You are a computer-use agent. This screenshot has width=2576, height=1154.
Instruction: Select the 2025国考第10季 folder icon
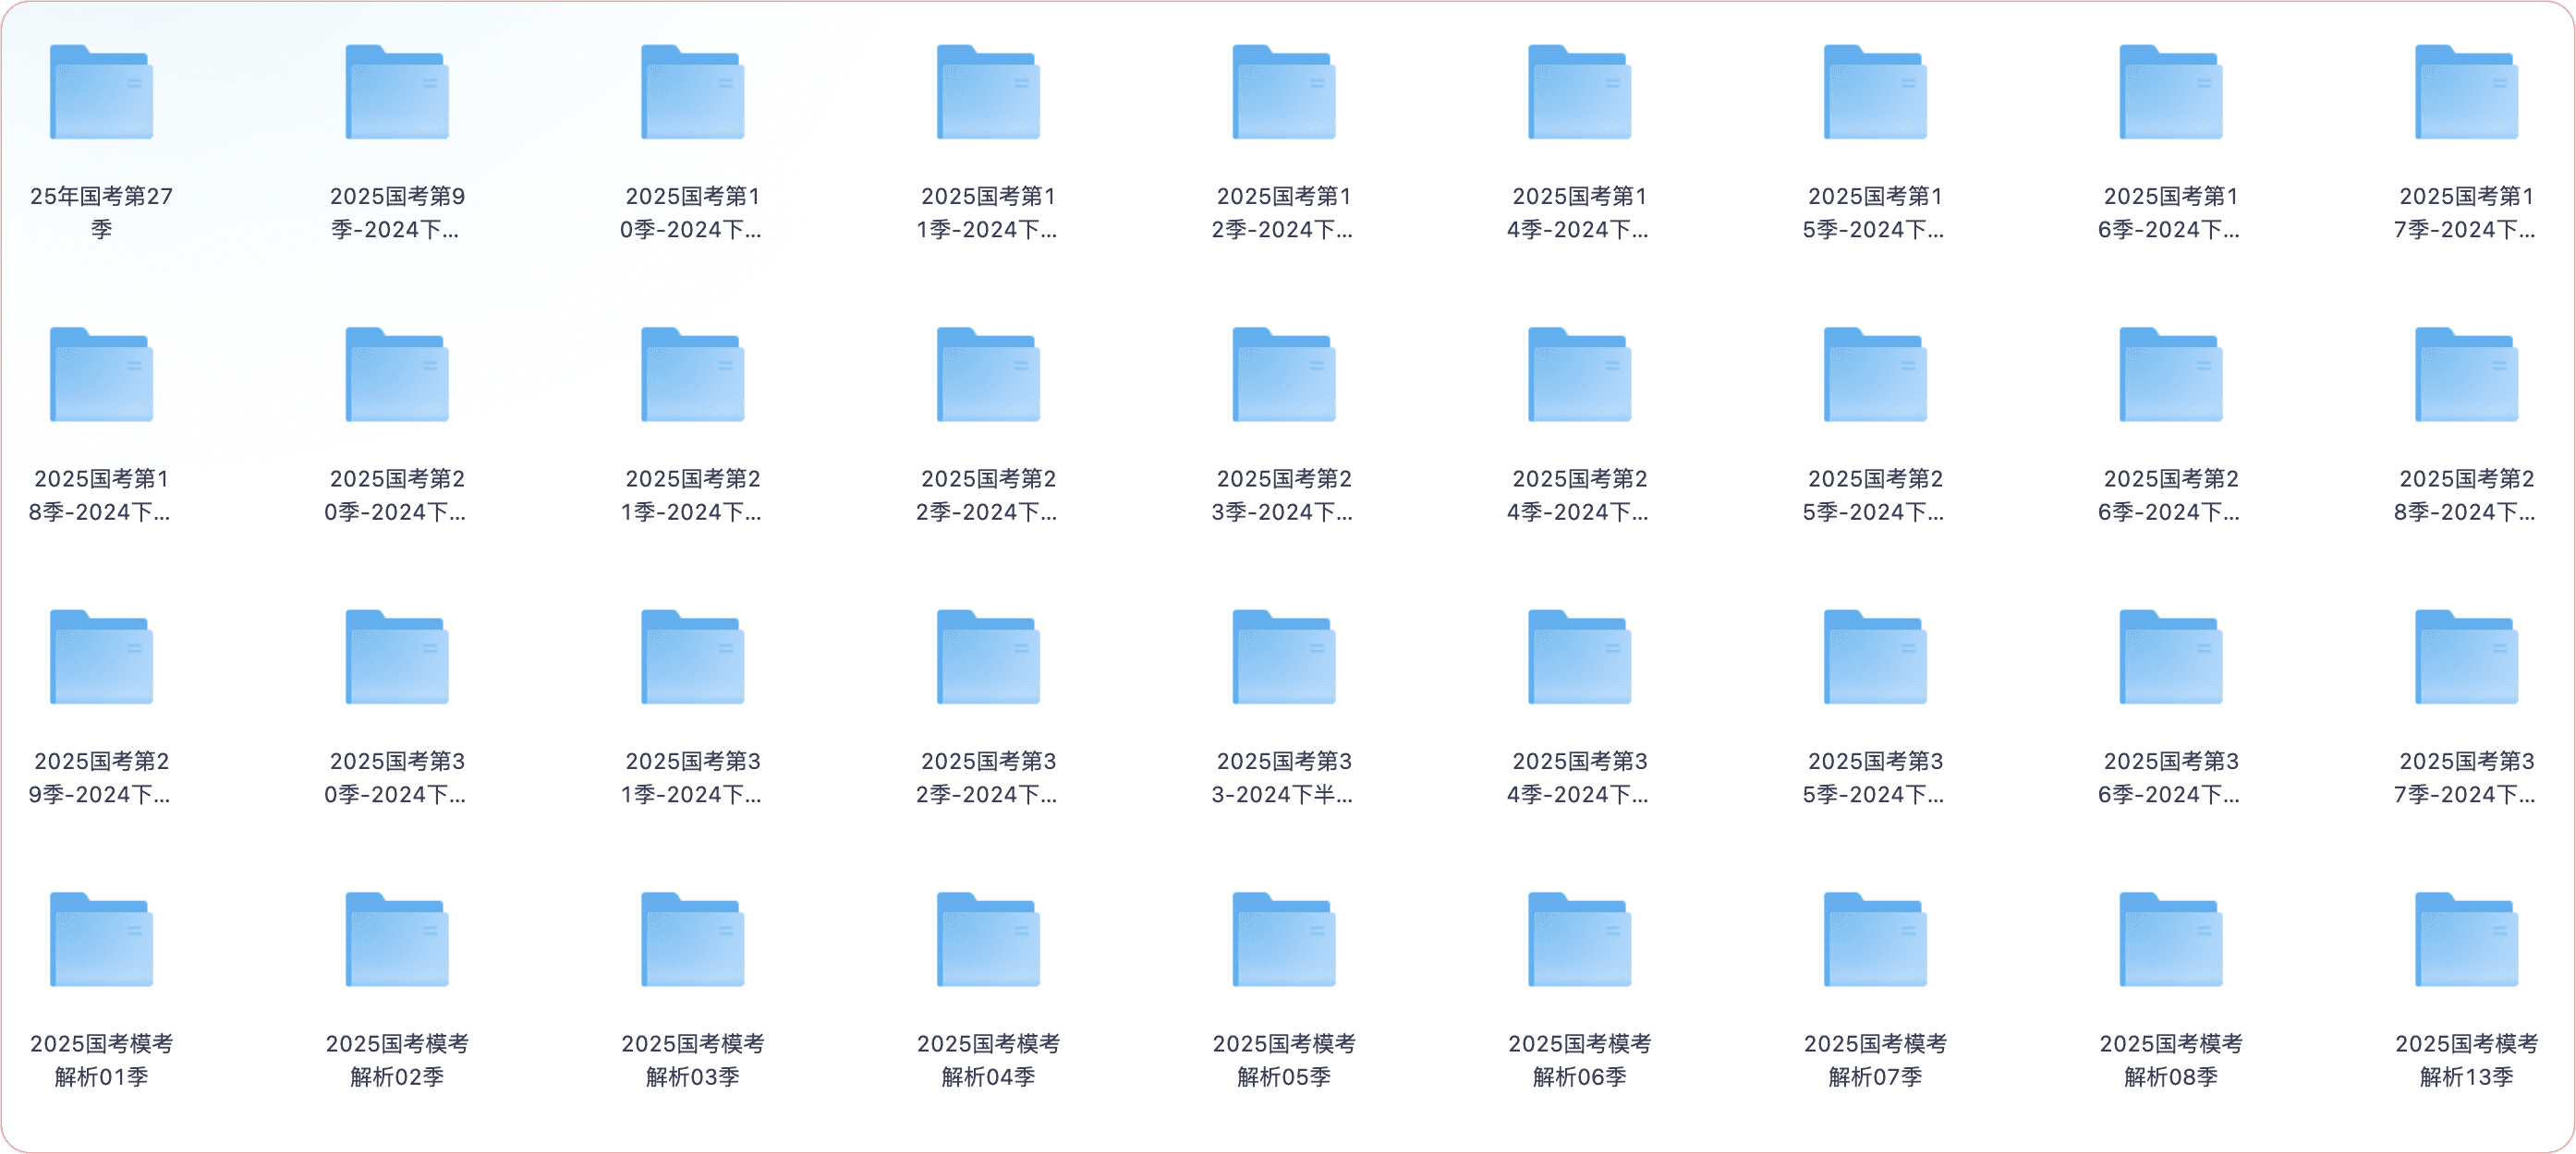click(692, 92)
